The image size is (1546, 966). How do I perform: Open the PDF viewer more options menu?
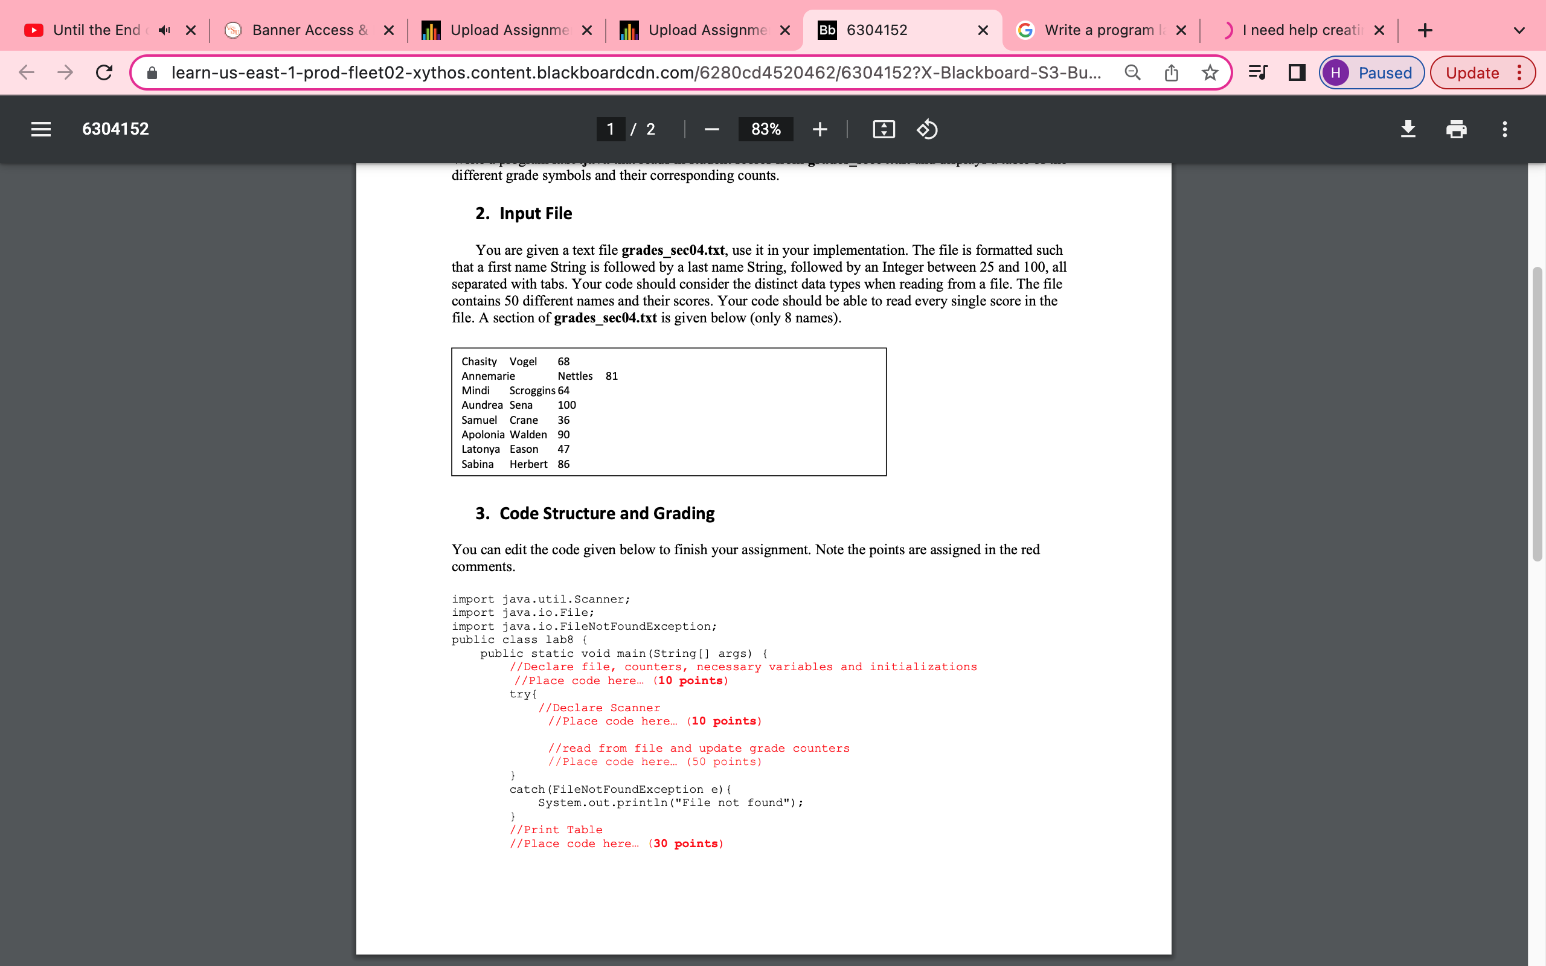(x=1504, y=129)
